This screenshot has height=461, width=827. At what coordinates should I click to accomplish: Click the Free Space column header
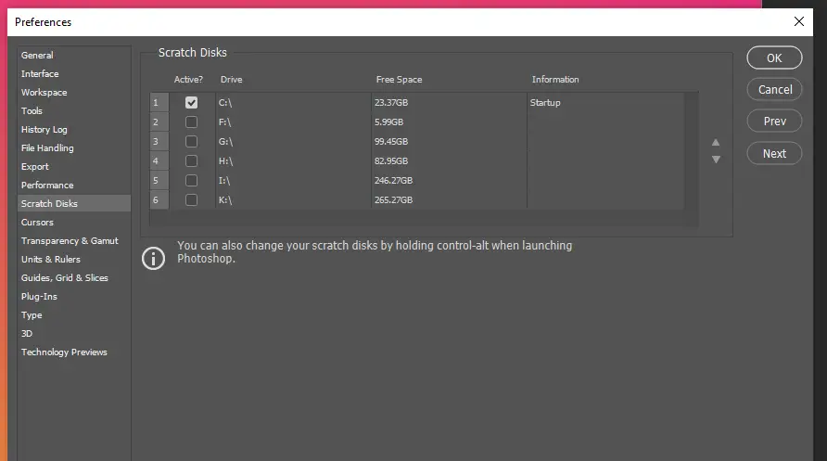point(400,80)
